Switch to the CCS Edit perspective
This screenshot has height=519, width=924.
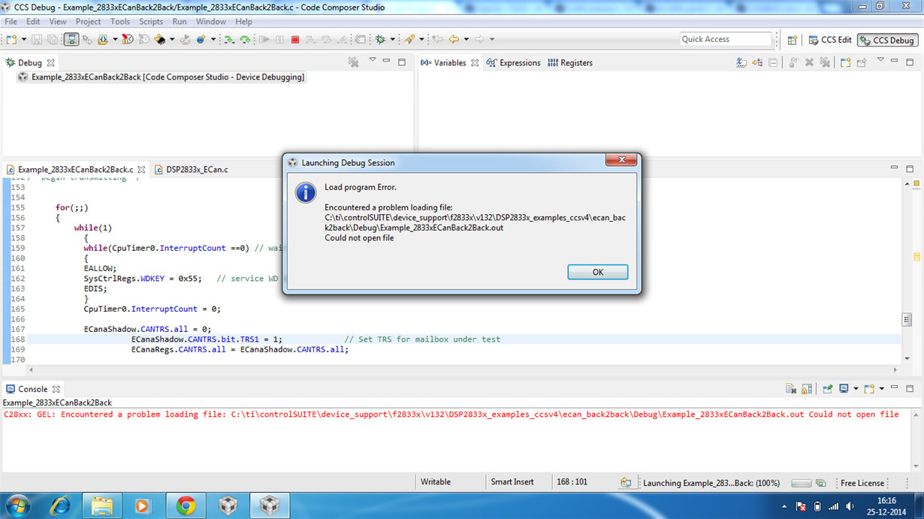pos(829,40)
